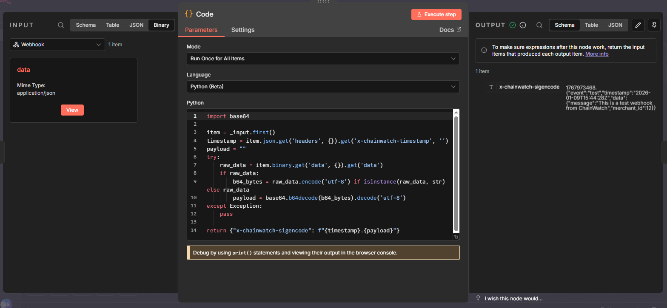Image resolution: width=667 pixels, height=308 pixels.
Task: Click the pin output data icon
Action: coord(654,25)
